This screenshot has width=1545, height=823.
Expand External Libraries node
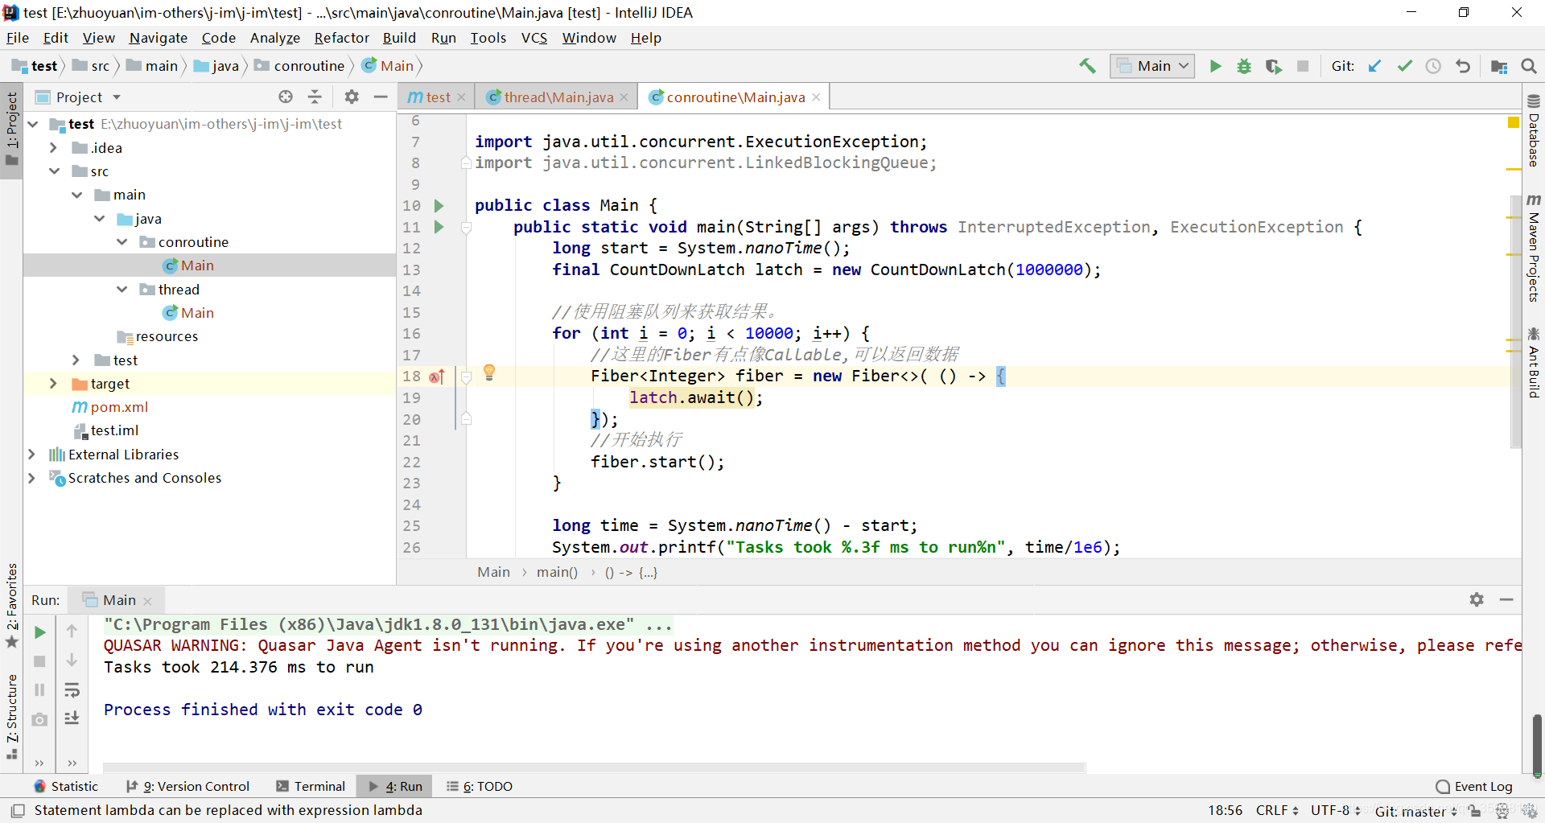coord(31,455)
